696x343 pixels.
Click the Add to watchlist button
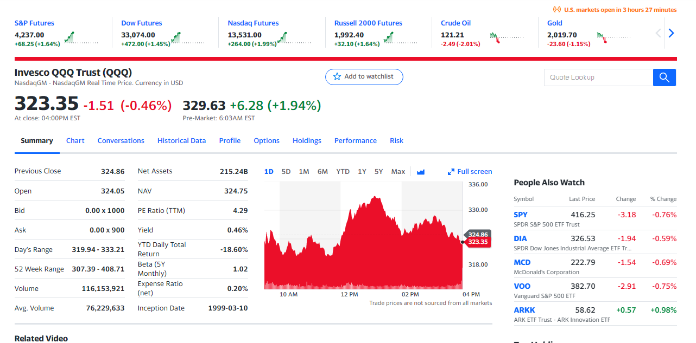(364, 77)
